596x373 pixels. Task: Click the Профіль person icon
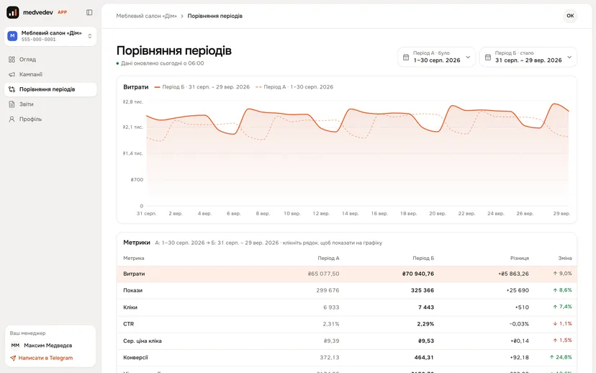(x=12, y=119)
